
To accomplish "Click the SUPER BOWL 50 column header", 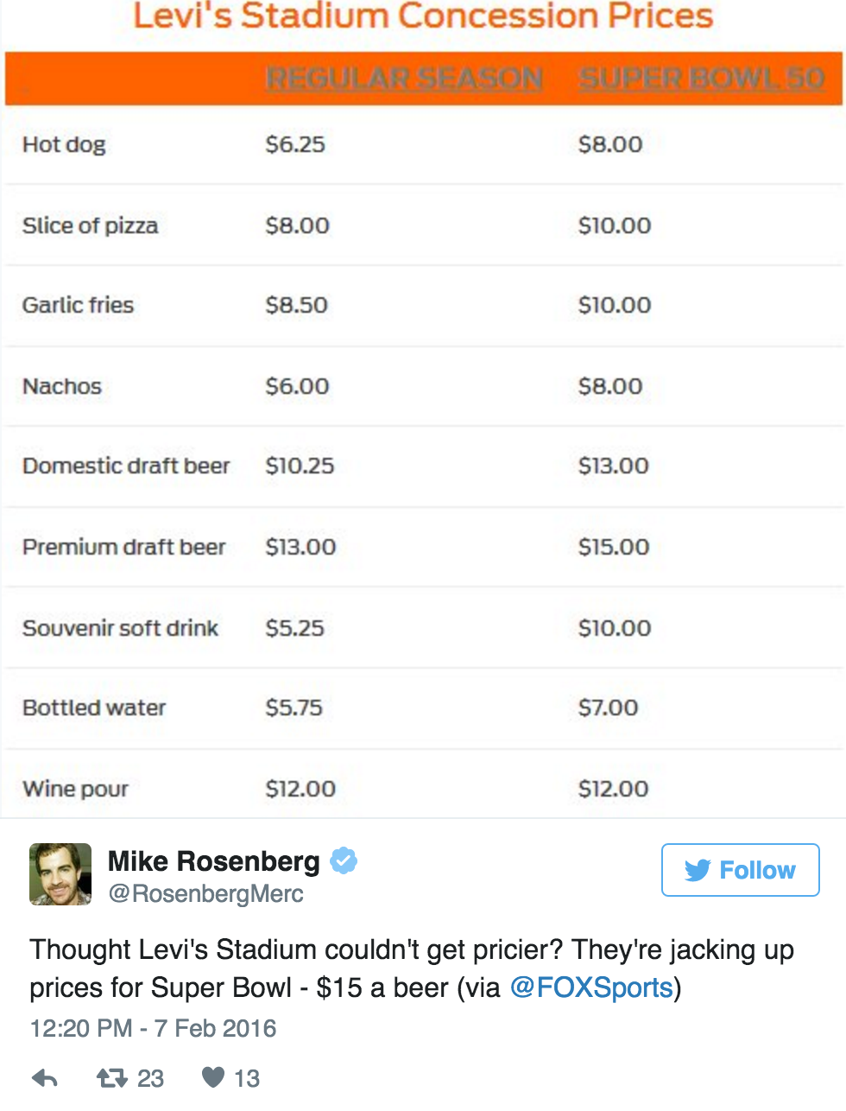I will coord(701,79).
